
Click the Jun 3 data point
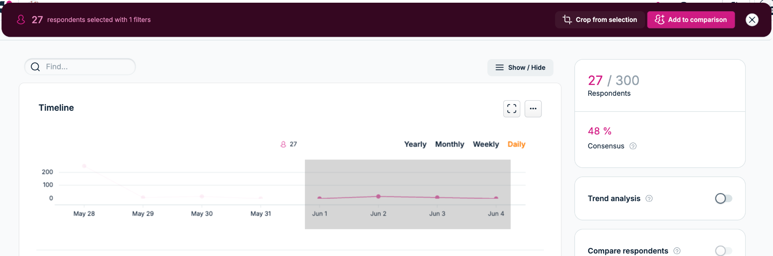(437, 197)
